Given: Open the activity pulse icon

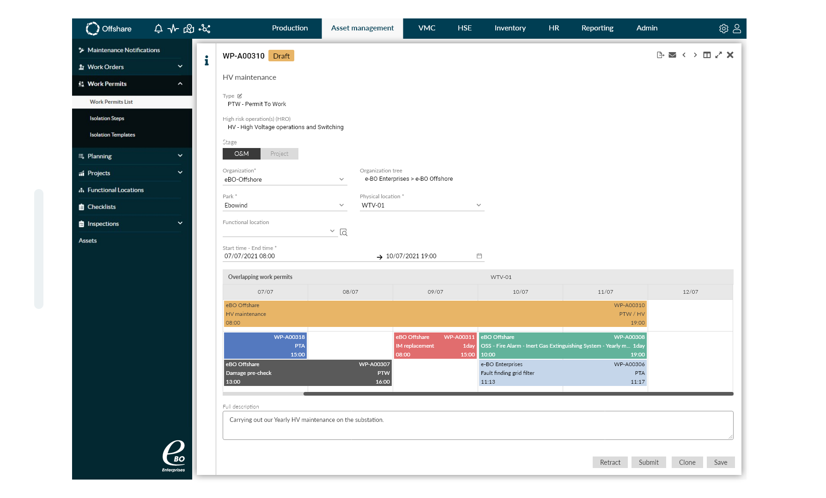Looking at the screenshot, I should (173, 29).
